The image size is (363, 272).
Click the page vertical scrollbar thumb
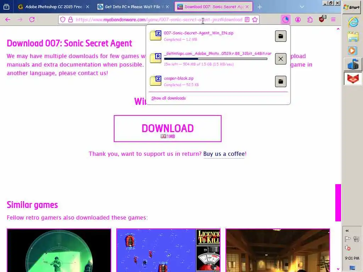[x=338, y=203]
